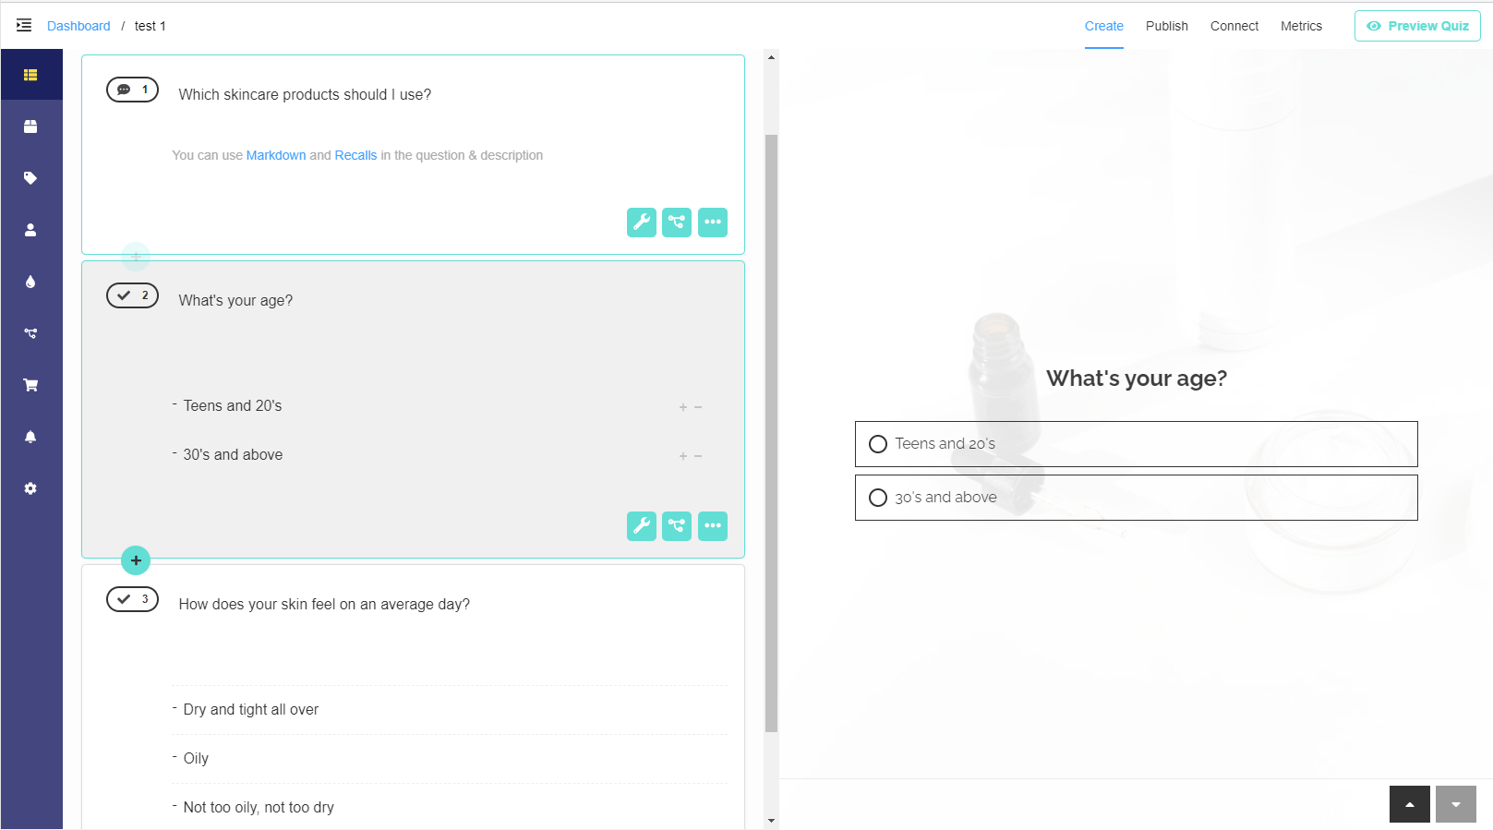
Task: Open the Recalls help link
Action: [x=355, y=155]
